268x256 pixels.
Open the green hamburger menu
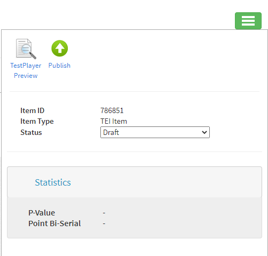(x=248, y=21)
